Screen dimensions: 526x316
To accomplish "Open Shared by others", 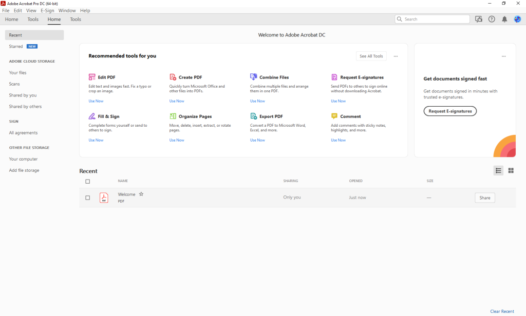I will click(x=25, y=107).
